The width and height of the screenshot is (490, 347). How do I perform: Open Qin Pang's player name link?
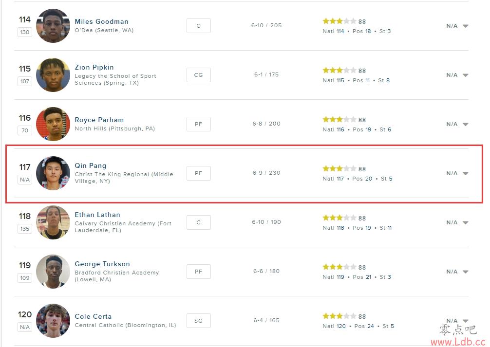(x=90, y=165)
